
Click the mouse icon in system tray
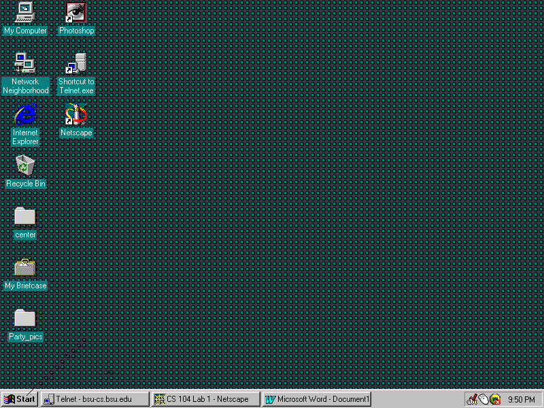[483, 399]
